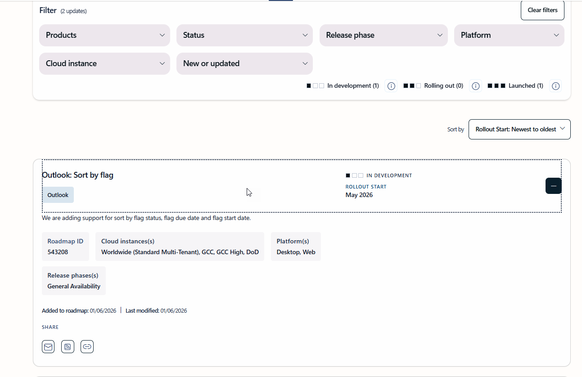Copy link using the chain icon
Screen dimensions: 582x377
coord(87,346)
